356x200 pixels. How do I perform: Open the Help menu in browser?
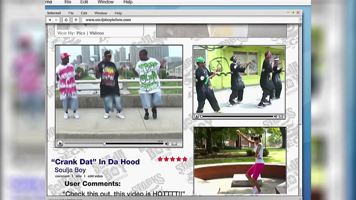pyautogui.click(x=118, y=13)
